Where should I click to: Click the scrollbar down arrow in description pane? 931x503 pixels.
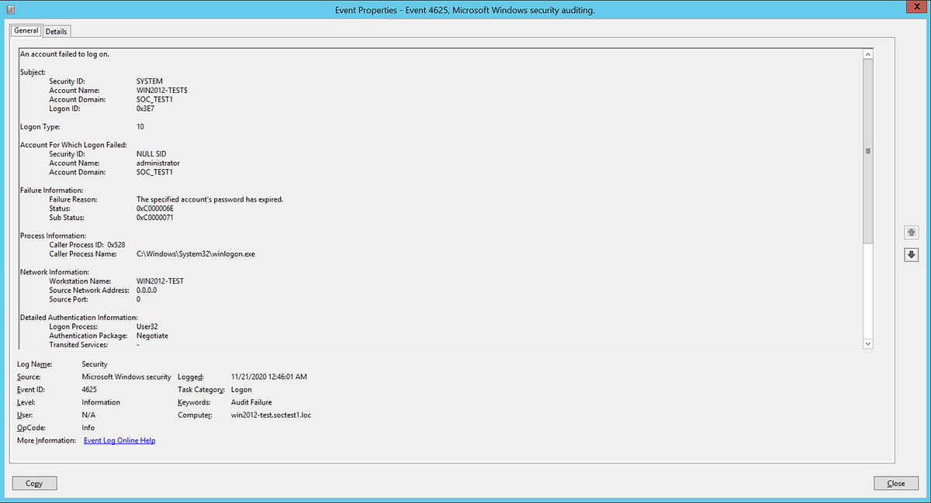point(867,343)
